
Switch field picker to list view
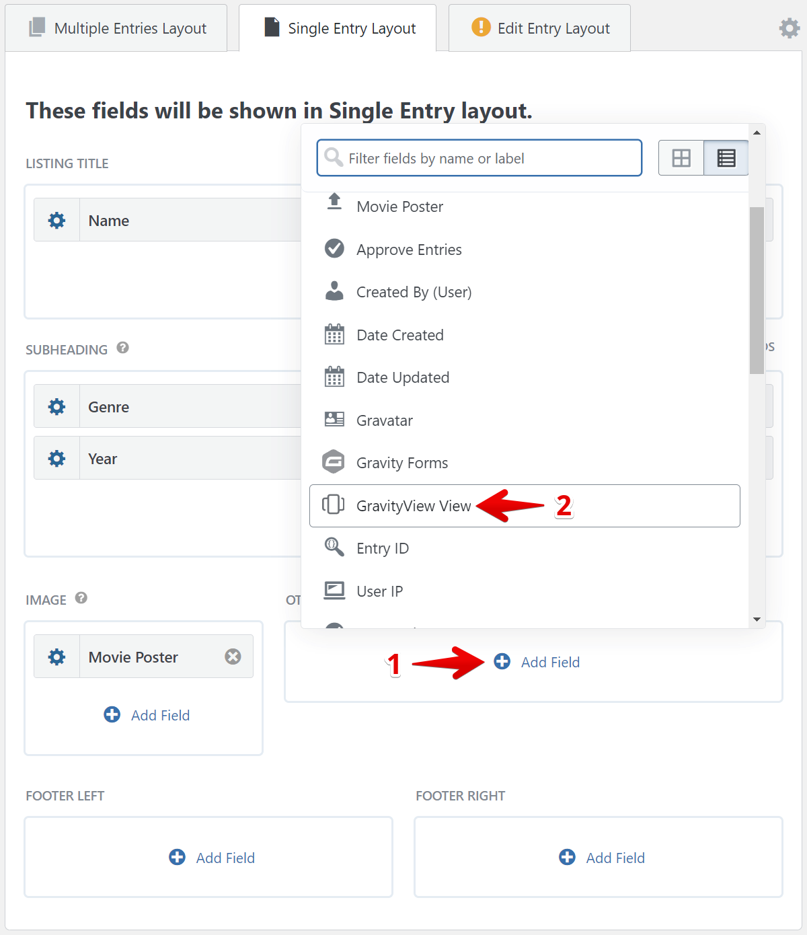click(x=726, y=158)
